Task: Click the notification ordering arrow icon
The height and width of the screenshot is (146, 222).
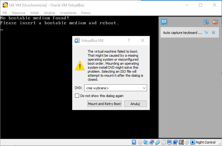Action: 206,22
